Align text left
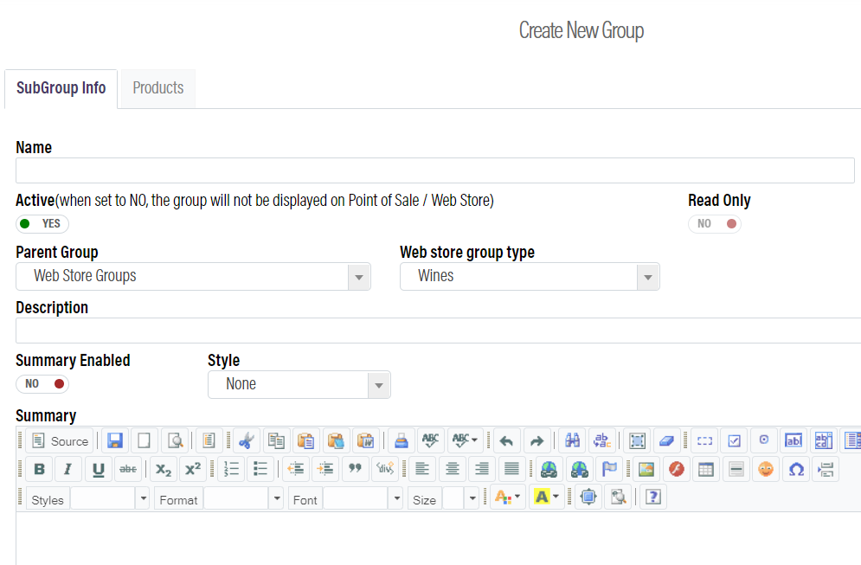Screen dimensions: 861x565 coord(422,470)
